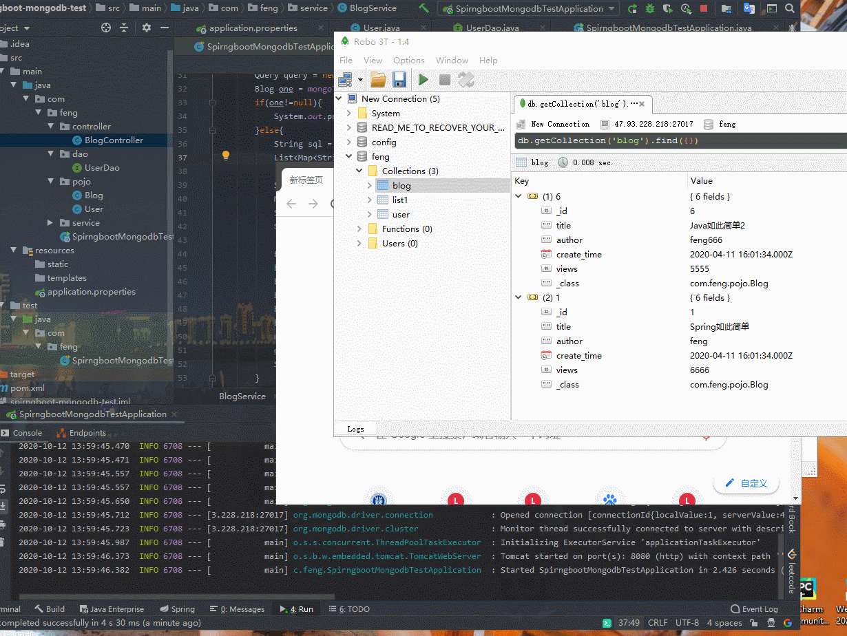Open the connection dropdown arrow in Robo 3T

point(359,79)
